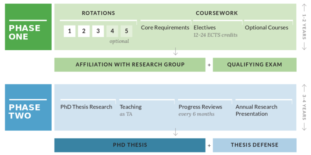Click the dark PhD Thesis bar
311x155 pixels.
click(x=130, y=145)
